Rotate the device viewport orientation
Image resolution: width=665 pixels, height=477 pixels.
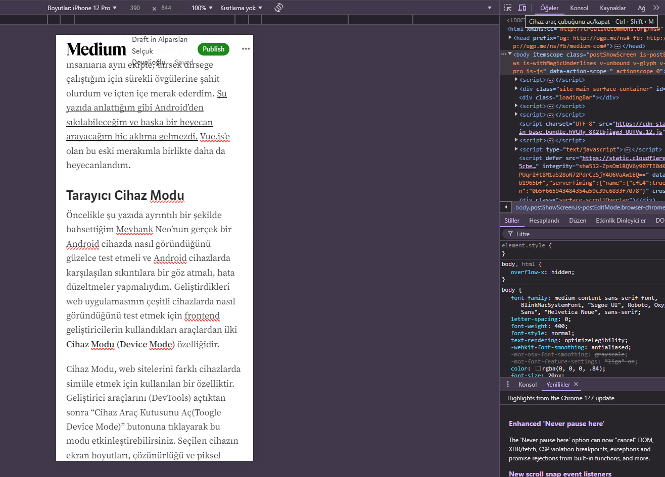click(x=278, y=8)
